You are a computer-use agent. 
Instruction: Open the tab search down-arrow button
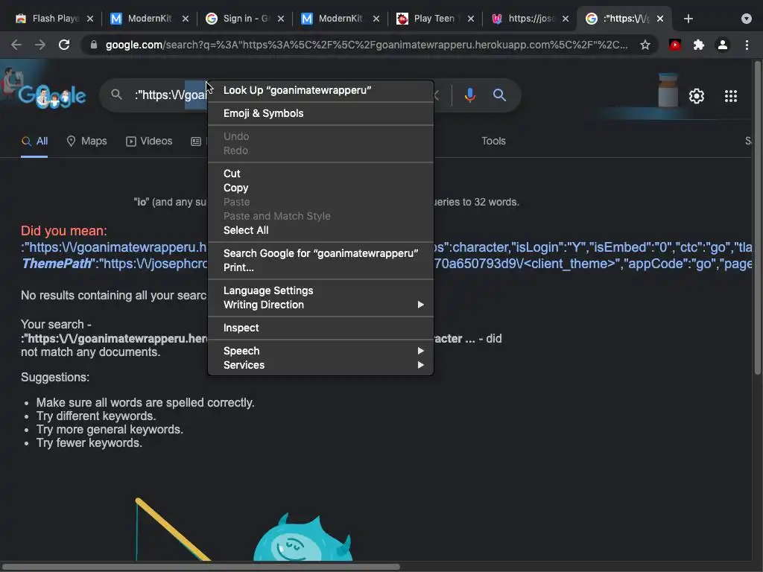point(747,19)
